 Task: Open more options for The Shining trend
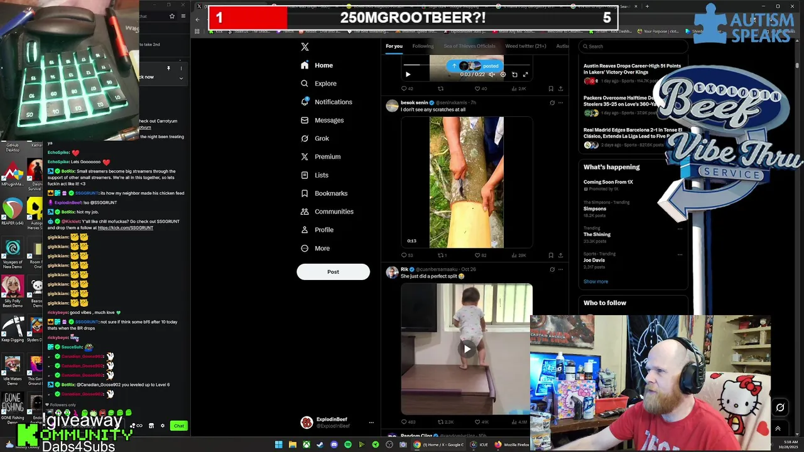[x=680, y=229]
